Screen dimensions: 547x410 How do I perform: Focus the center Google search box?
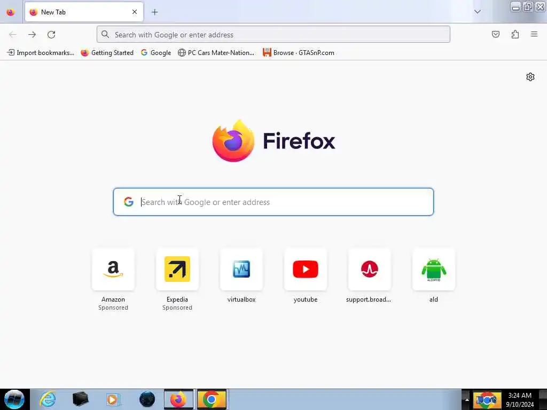tap(273, 202)
